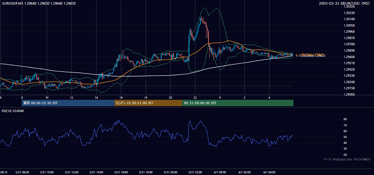
Task: Click price axis value 1.29608
Action: (x=349, y=57)
